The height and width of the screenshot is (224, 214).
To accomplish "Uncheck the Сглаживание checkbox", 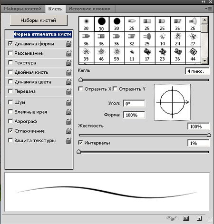I will [x=10, y=131].
